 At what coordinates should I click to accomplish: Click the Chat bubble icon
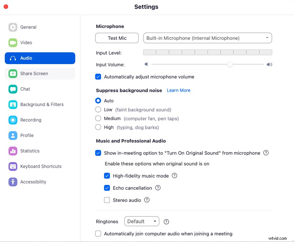click(13, 89)
